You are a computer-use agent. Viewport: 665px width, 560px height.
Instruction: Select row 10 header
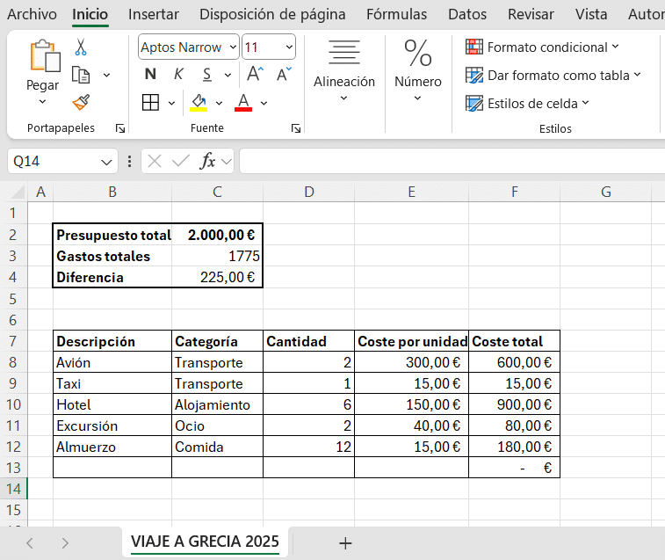13,404
